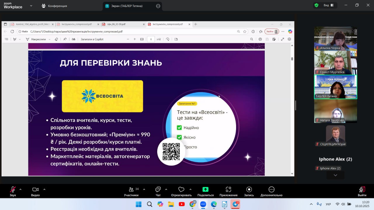
Task: Select Наталя Захарова's video thumbnail
Action: [x=335, y=111]
